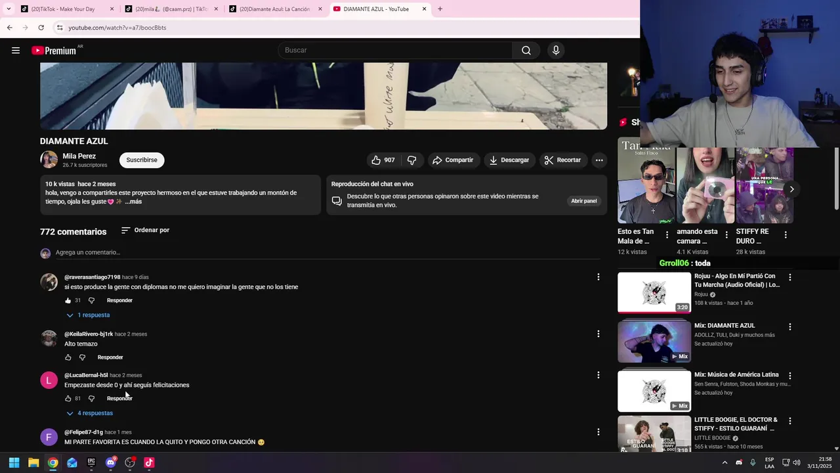Reply to raverasantiago7198's comment
This screenshot has width=840, height=473.
119,301
